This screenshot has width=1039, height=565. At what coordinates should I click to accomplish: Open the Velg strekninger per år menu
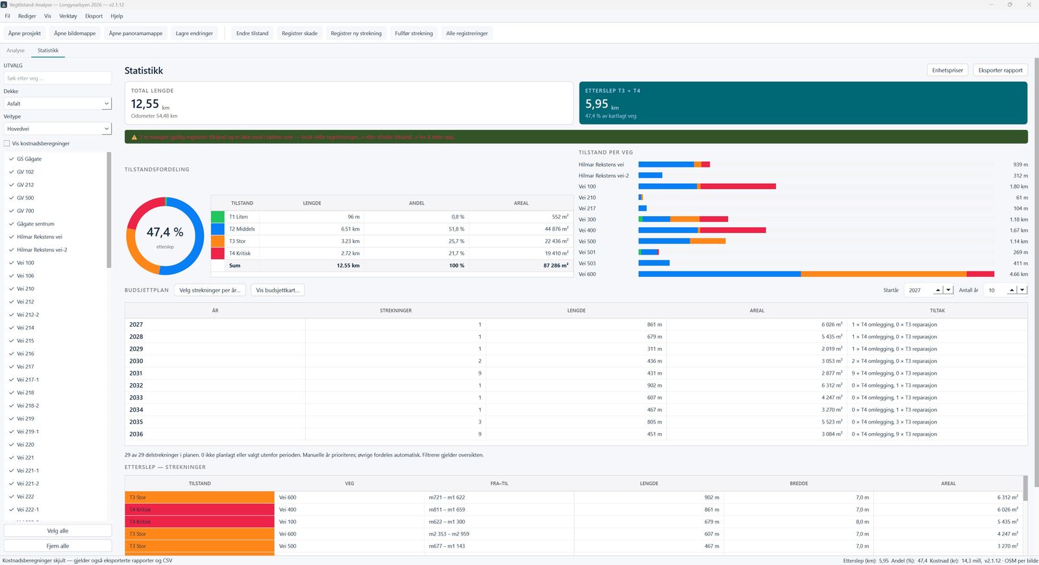[210, 290]
